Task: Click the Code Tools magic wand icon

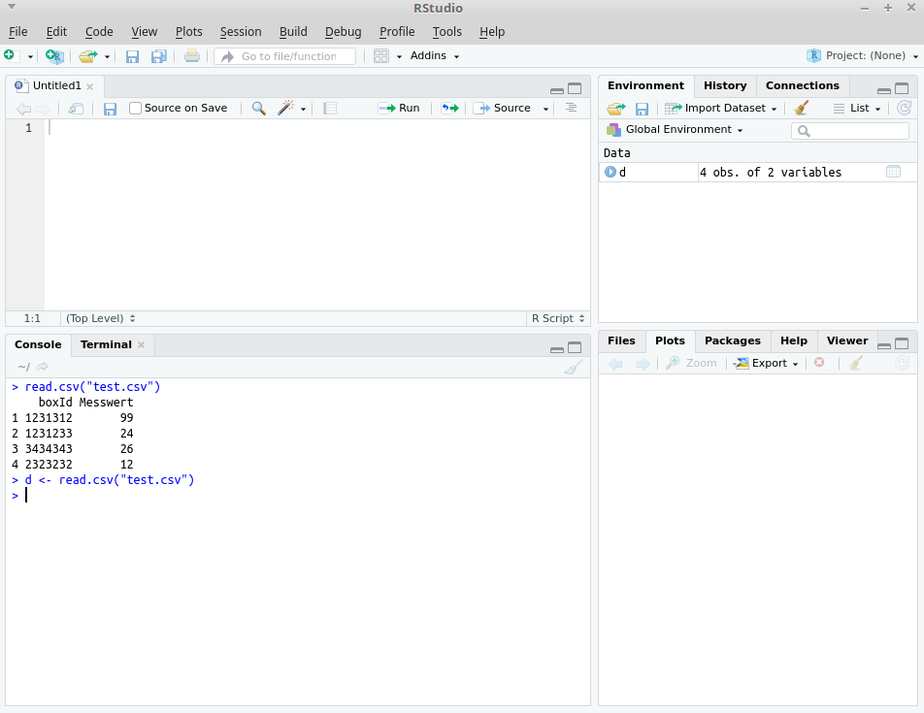Action: click(285, 108)
